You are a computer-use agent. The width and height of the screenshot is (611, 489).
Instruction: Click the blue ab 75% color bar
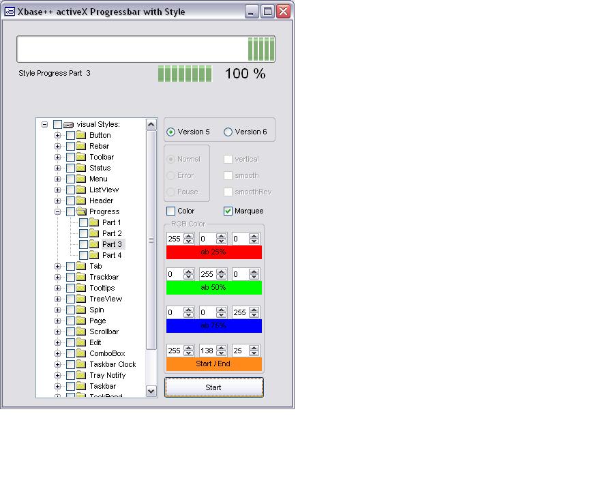coord(214,326)
